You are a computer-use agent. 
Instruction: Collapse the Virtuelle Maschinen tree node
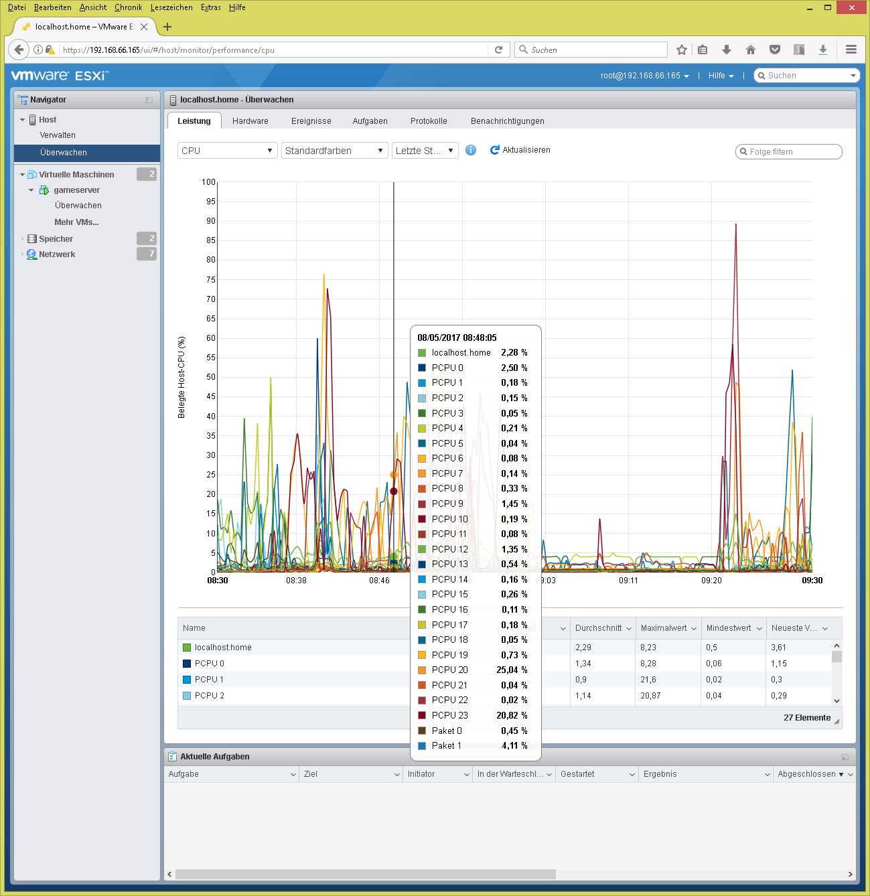[x=22, y=175]
